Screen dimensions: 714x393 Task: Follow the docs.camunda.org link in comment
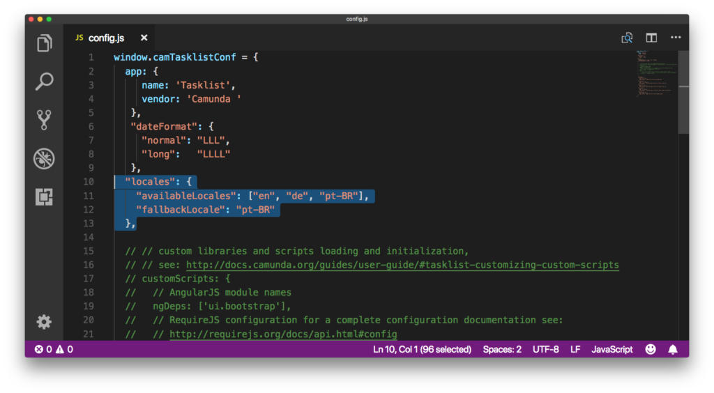[x=402, y=265]
